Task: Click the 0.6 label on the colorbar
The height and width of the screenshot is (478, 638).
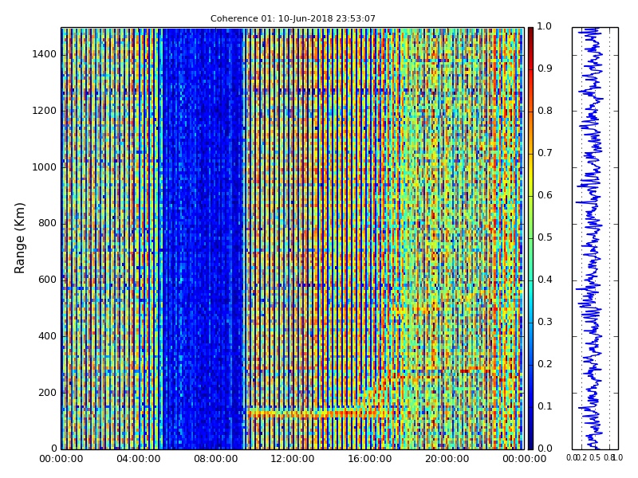Action: [545, 195]
